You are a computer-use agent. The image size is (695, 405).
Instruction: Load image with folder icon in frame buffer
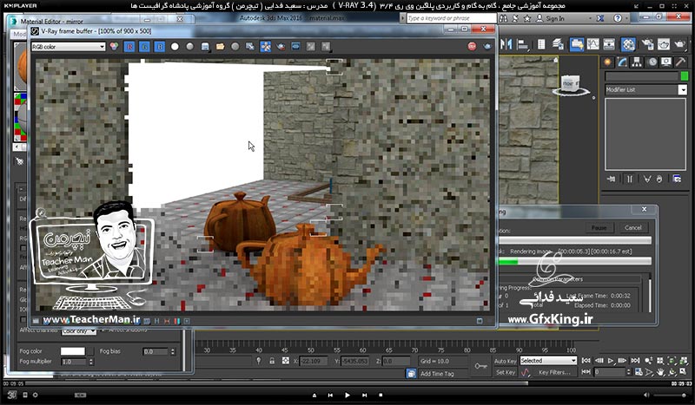pos(220,47)
